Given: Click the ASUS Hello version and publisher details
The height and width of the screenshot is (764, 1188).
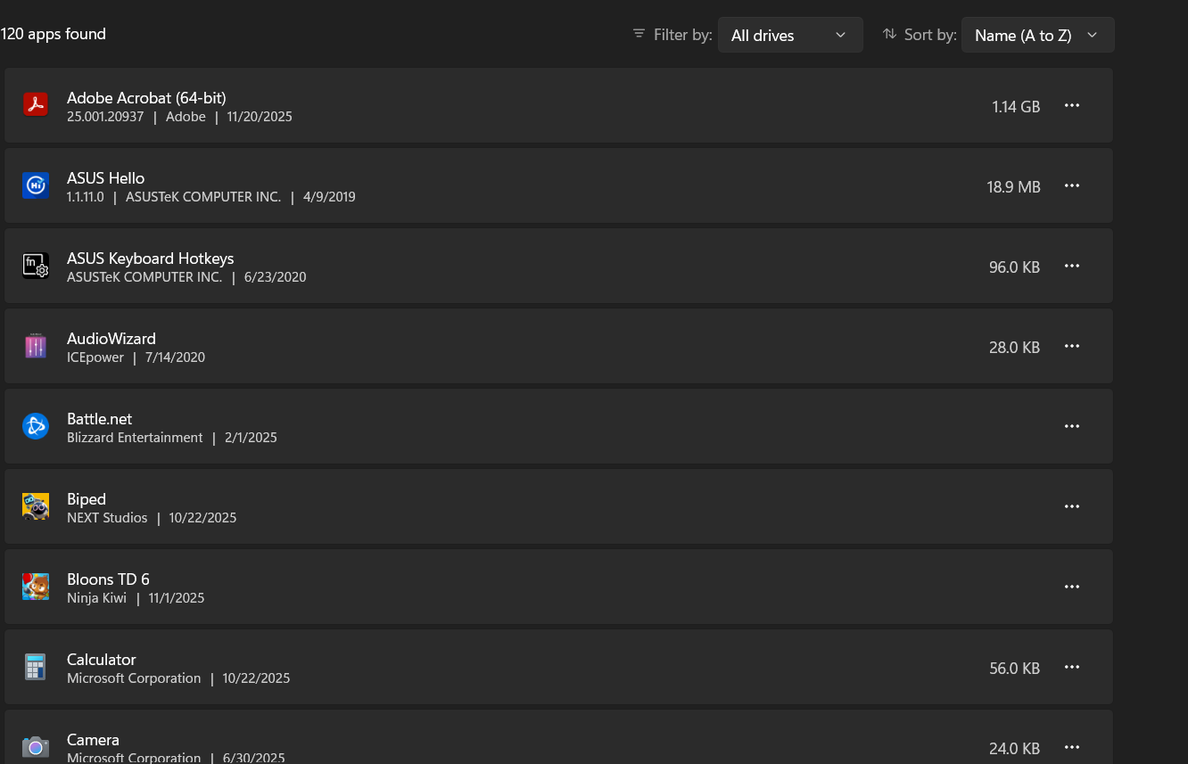Looking at the screenshot, I should tap(211, 197).
